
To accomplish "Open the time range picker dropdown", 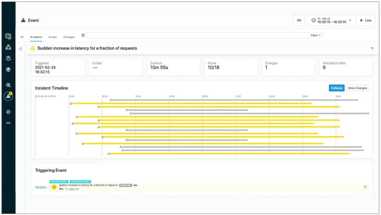I will [x=331, y=20].
